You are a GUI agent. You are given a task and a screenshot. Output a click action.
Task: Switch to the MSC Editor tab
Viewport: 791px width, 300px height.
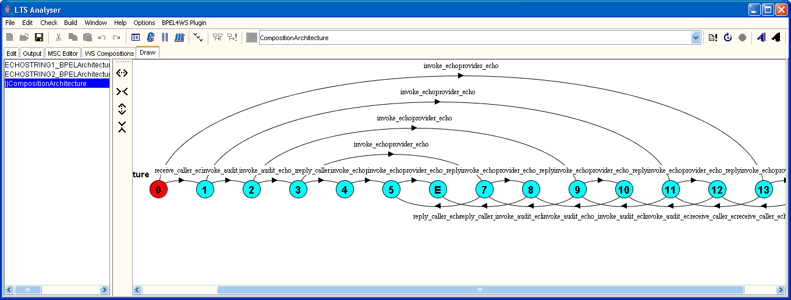[x=63, y=53]
